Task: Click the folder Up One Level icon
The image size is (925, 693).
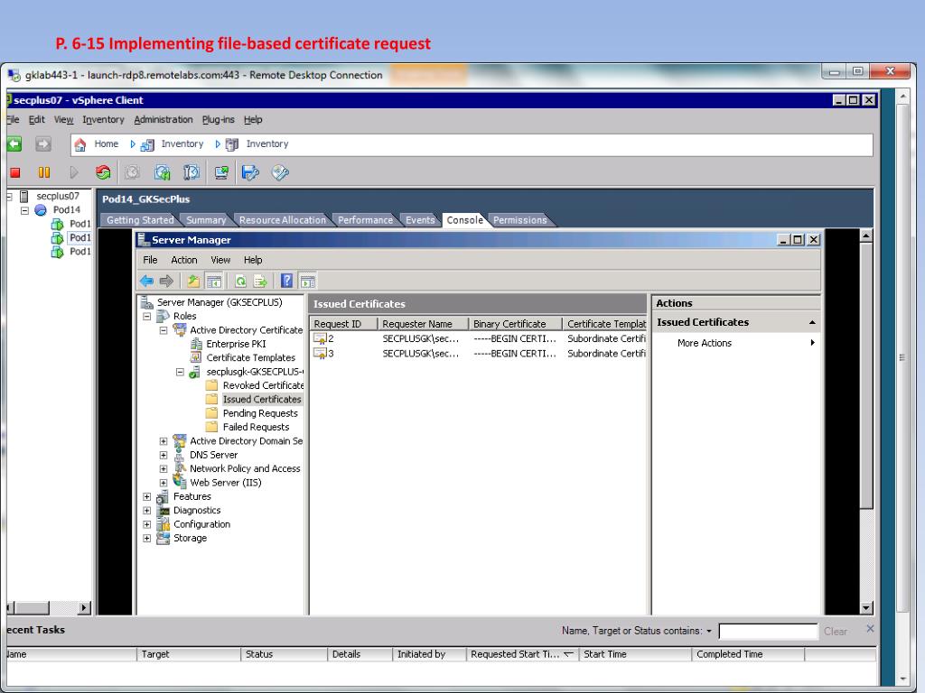Action: pos(193,282)
